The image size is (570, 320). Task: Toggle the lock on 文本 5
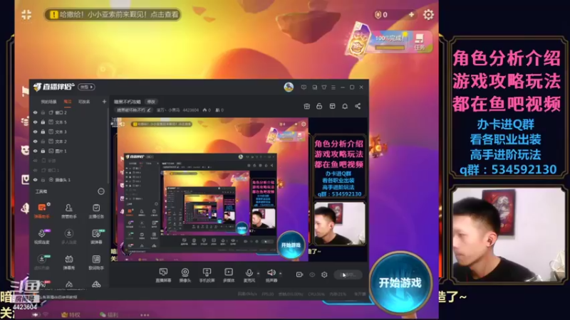click(43, 122)
